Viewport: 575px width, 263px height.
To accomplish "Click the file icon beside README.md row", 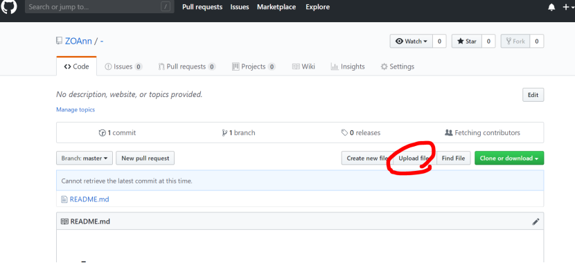I will tap(64, 199).
